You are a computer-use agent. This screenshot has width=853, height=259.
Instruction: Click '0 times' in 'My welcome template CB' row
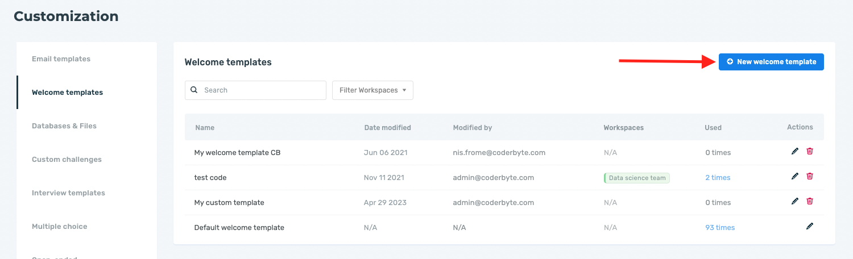pos(718,153)
